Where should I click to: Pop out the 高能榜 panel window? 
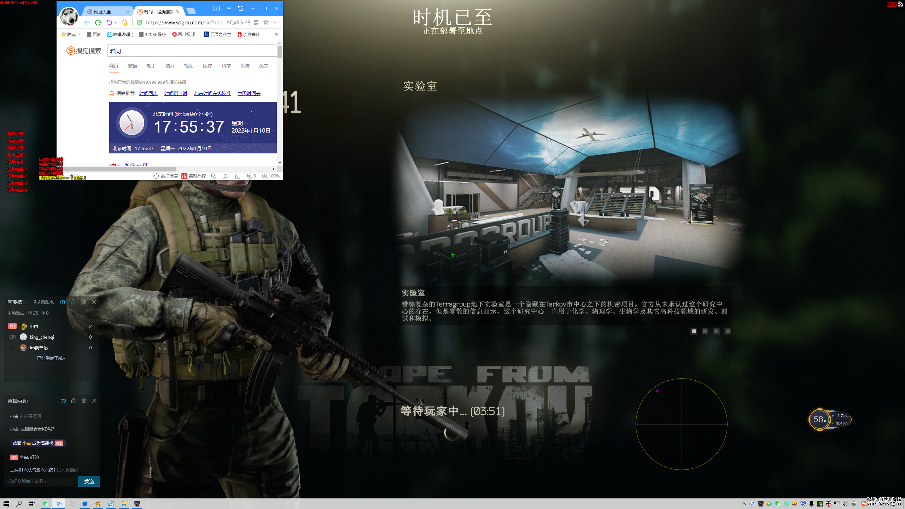click(63, 302)
